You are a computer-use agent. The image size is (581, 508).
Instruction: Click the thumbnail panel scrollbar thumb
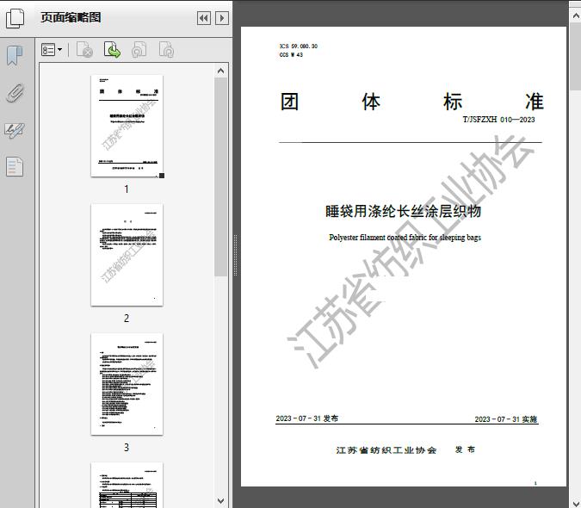click(221, 177)
